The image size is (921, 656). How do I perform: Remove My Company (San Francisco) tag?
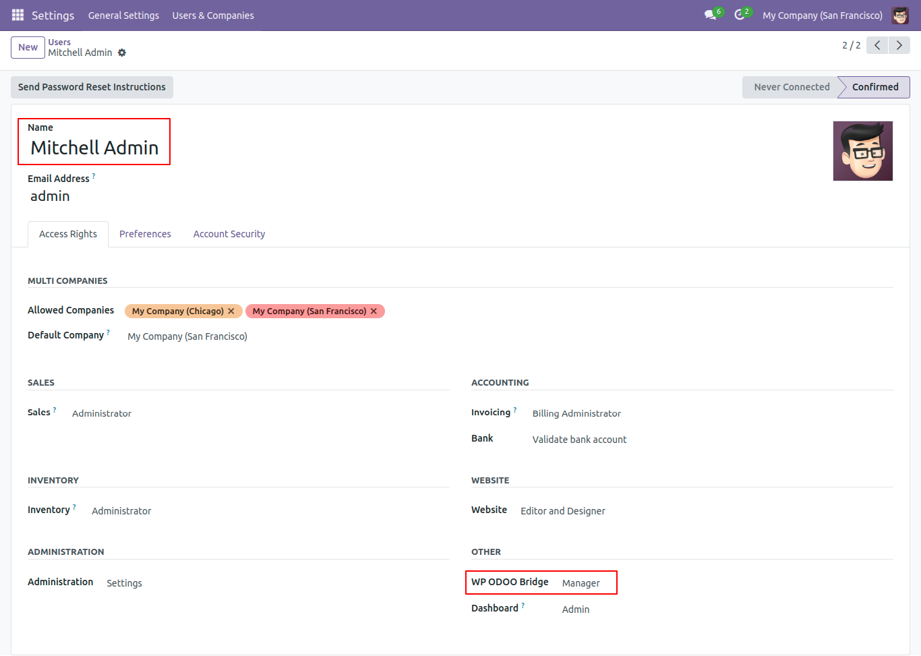click(x=374, y=311)
